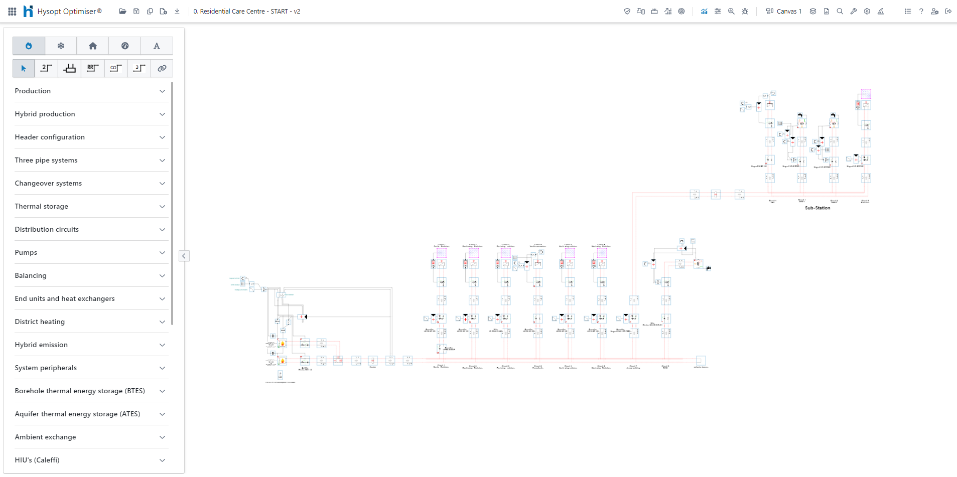The height and width of the screenshot is (477, 957).
Task: Collapse the left component panel
Action: point(184,256)
